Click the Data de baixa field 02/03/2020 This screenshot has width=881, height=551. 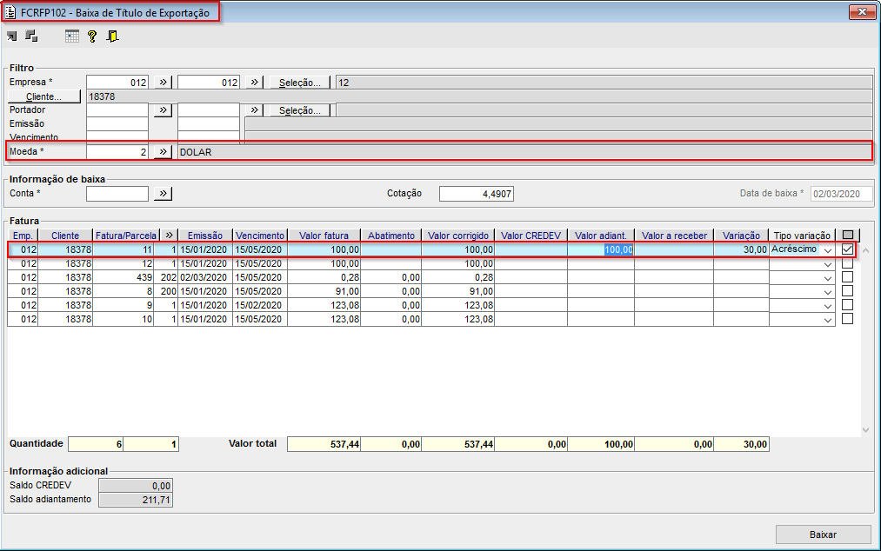coord(842,194)
